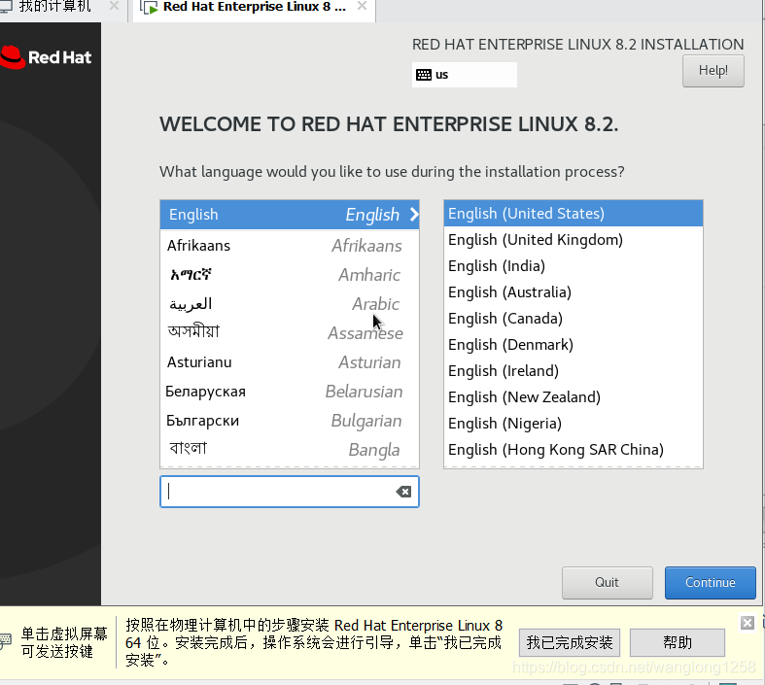Click the us keyboard layout indicator

coord(464,75)
